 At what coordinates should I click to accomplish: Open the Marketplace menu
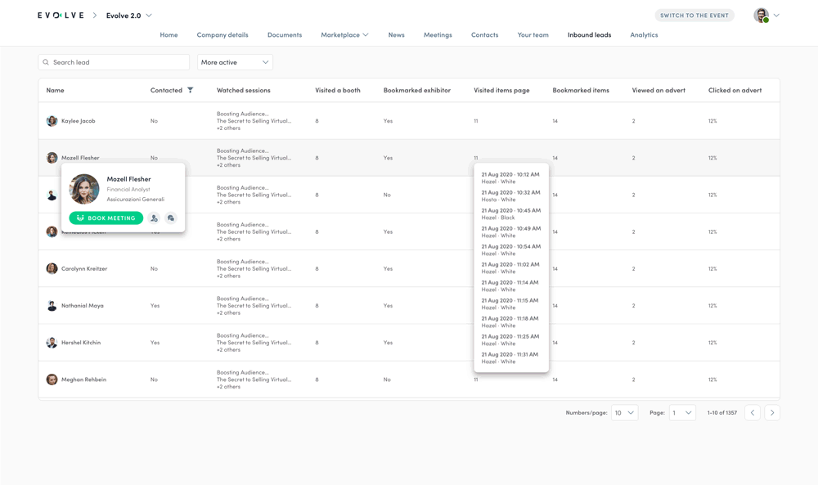(x=344, y=35)
